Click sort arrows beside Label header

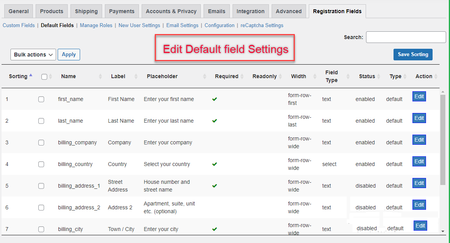click(136, 77)
